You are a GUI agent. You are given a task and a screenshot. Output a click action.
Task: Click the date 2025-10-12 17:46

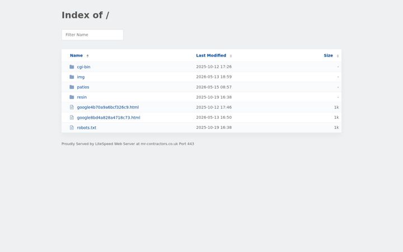pos(214,107)
